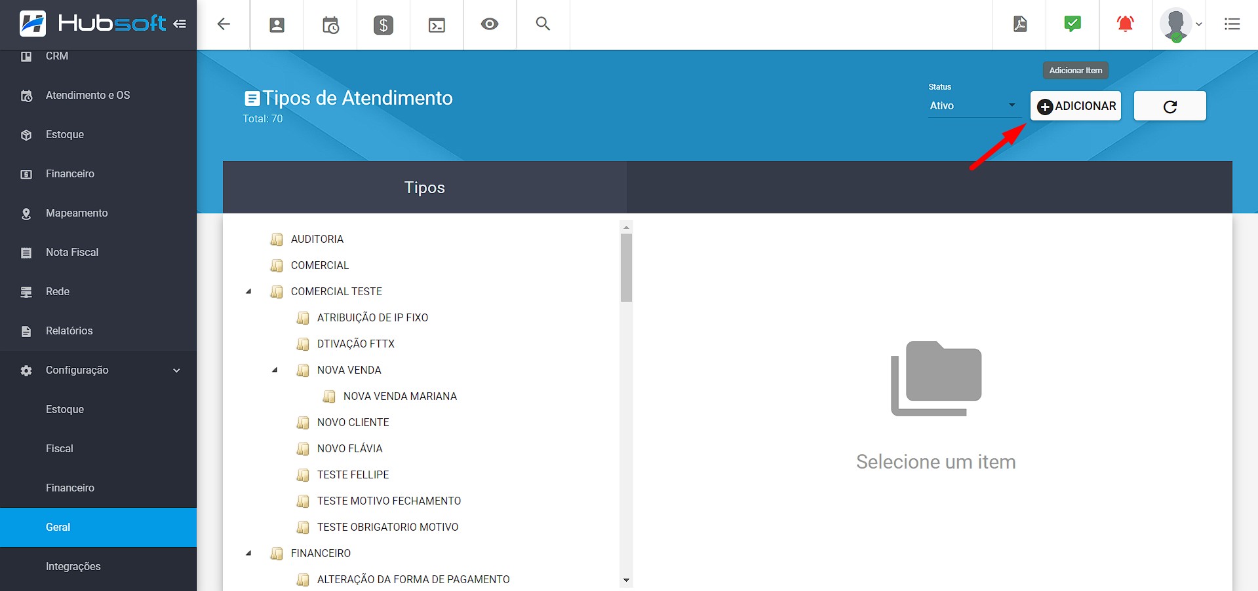Open CRM in the sidebar
Image resolution: width=1258 pixels, height=591 pixels.
[98, 56]
